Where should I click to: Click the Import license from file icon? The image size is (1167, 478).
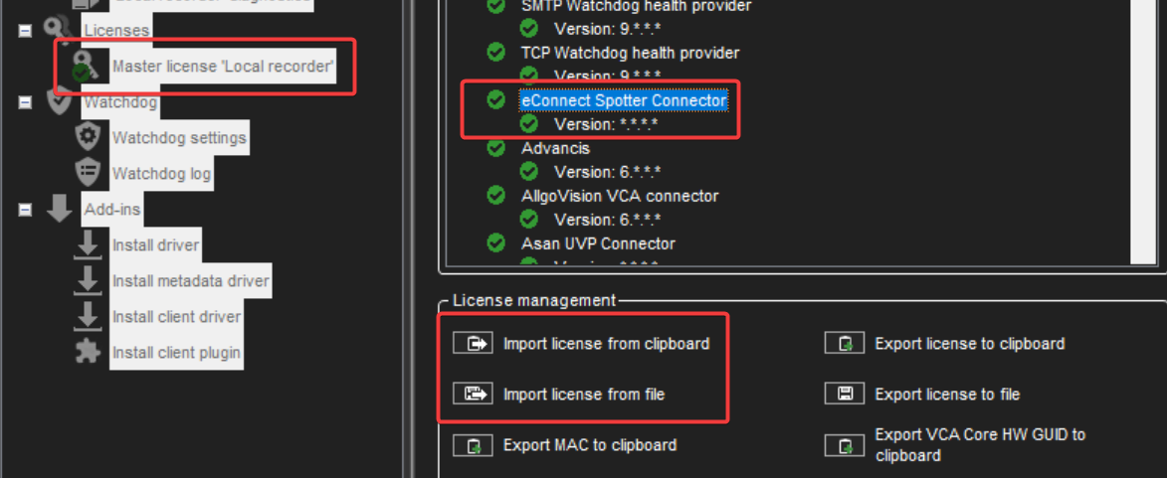pos(473,395)
